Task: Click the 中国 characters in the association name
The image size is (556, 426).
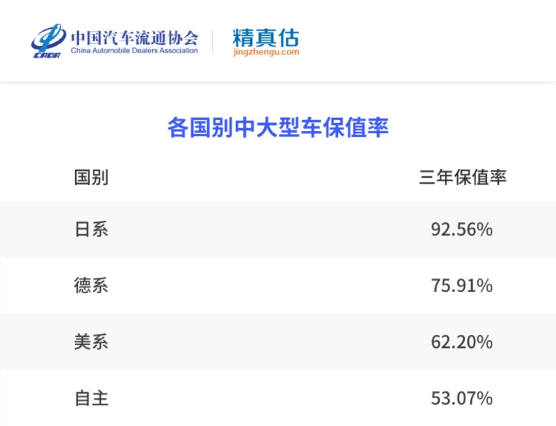Action: [x=85, y=37]
